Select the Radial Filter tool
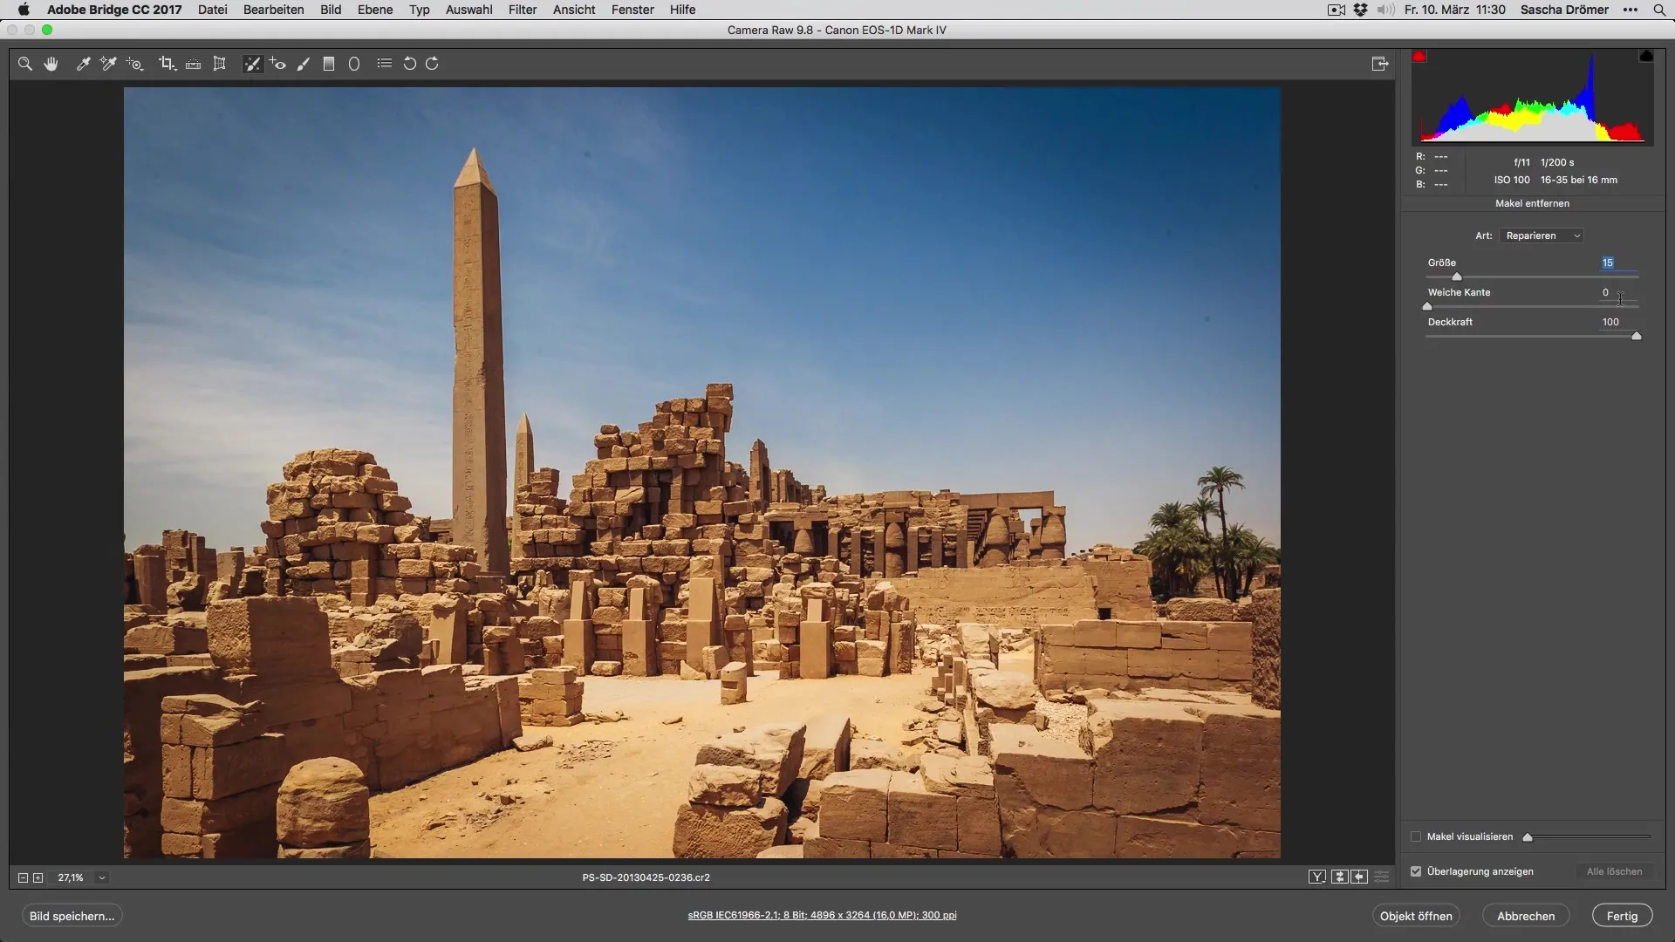1675x942 pixels. (x=354, y=64)
